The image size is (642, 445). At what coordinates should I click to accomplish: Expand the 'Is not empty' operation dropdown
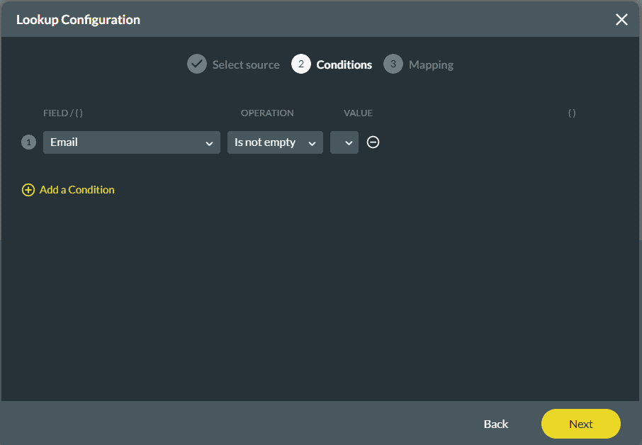point(275,142)
